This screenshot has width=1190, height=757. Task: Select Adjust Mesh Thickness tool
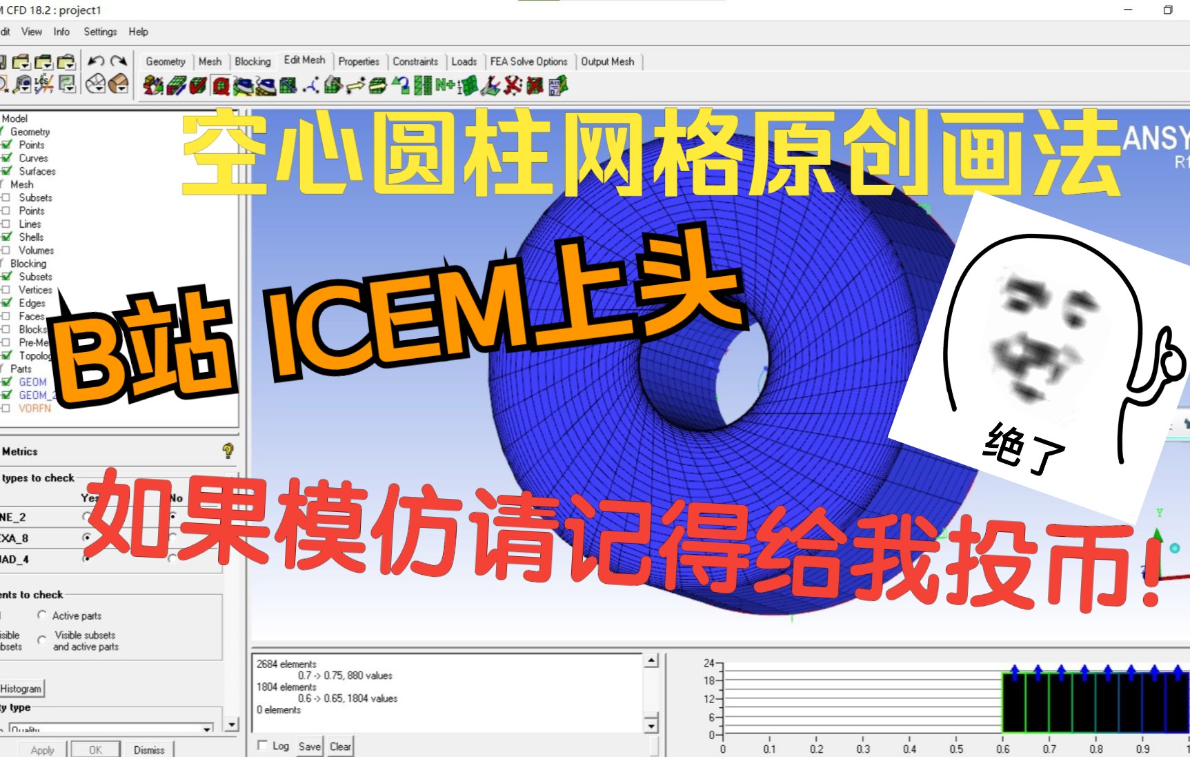click(468, 86)
